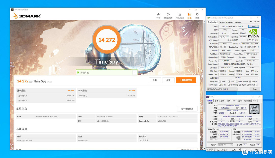Click 显示详细信息 show details button
This screenshot has width=275, height=158.
tap(187, 109)
